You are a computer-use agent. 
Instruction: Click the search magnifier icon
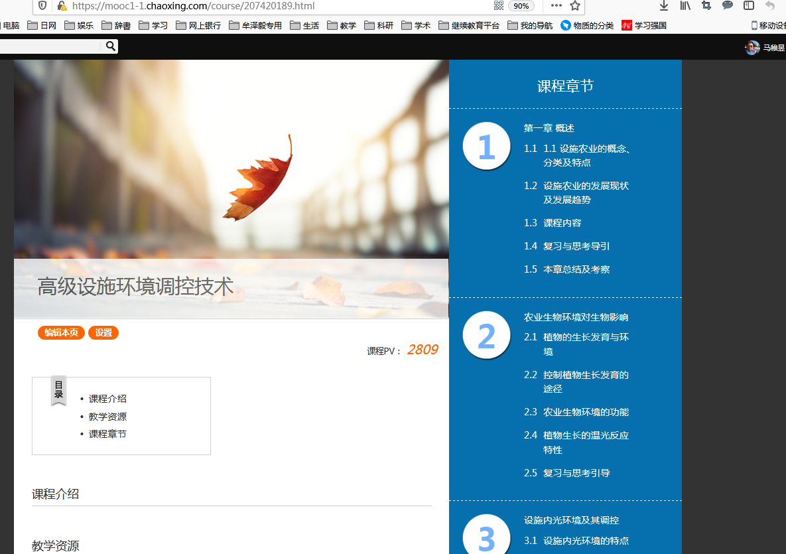click(111, 46)
